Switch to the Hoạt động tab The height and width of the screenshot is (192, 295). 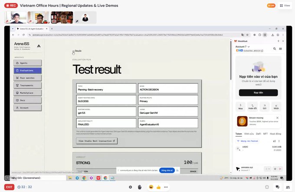coord(275,134)
